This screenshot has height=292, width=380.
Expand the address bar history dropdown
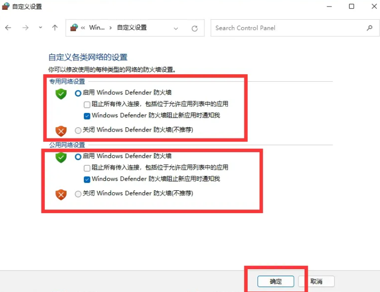(x=176, y=28)
